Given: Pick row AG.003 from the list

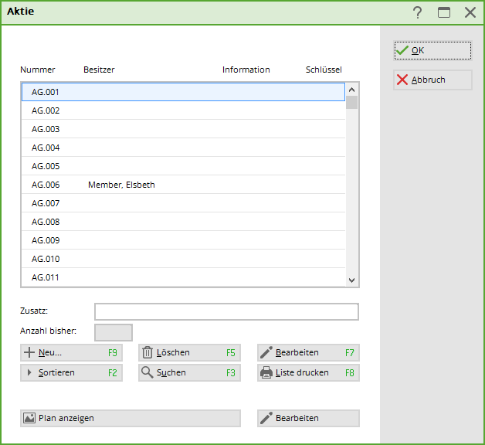Looking at the screenshot, I should [x=182, y=129].
